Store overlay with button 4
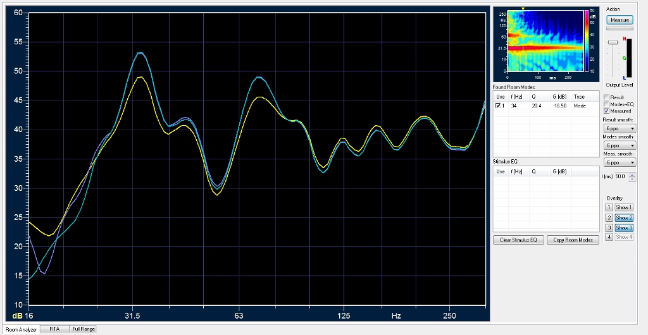 pyautogui.click(x=609, y=237)
